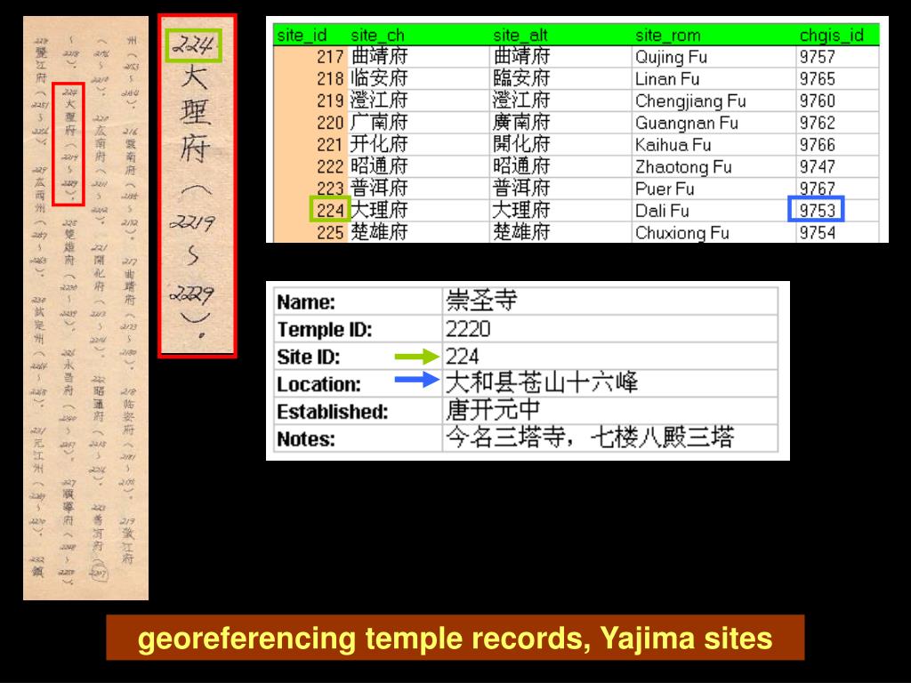Select site_id 223 in the table
Screen dimensions: 911x683
point(330,189)
